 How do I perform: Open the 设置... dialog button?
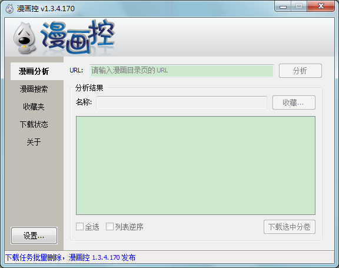[x=34, y=236]
